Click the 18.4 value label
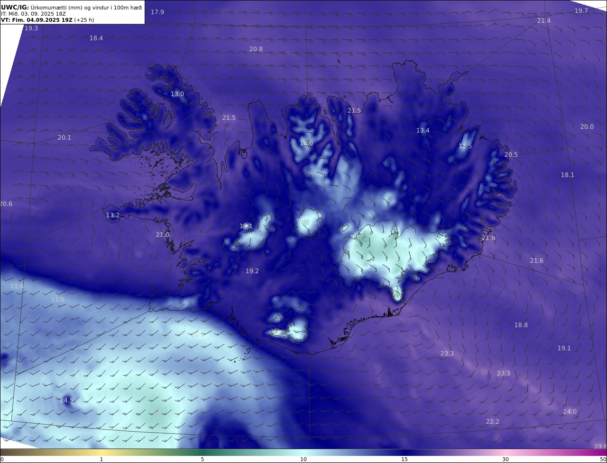This screenshot has height=463, width=607. [x=96, y=38]
